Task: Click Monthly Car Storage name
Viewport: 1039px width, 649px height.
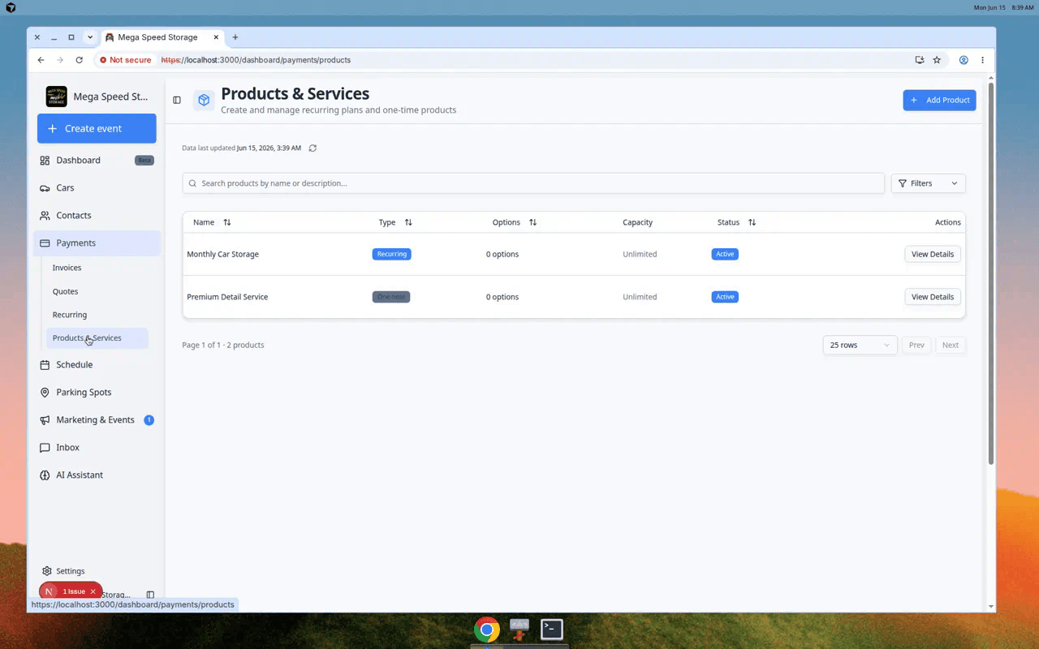Action: coord(223,254)
